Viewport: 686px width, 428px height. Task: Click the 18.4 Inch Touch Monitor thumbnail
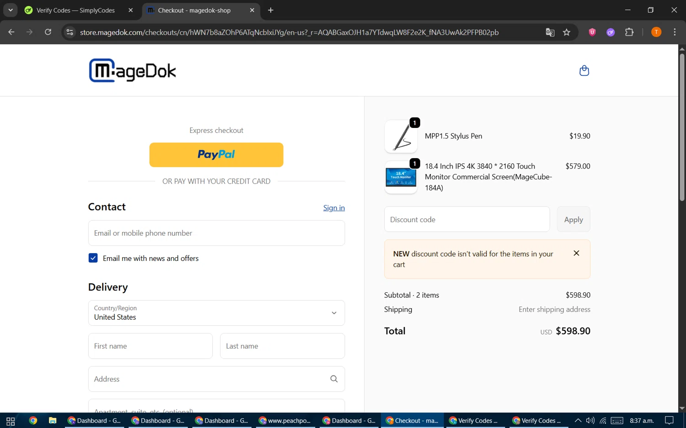401,177
